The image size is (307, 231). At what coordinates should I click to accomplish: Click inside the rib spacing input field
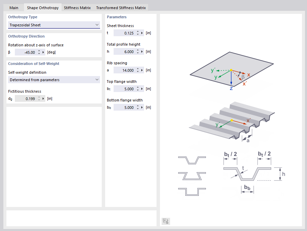(x=127, y=70)
